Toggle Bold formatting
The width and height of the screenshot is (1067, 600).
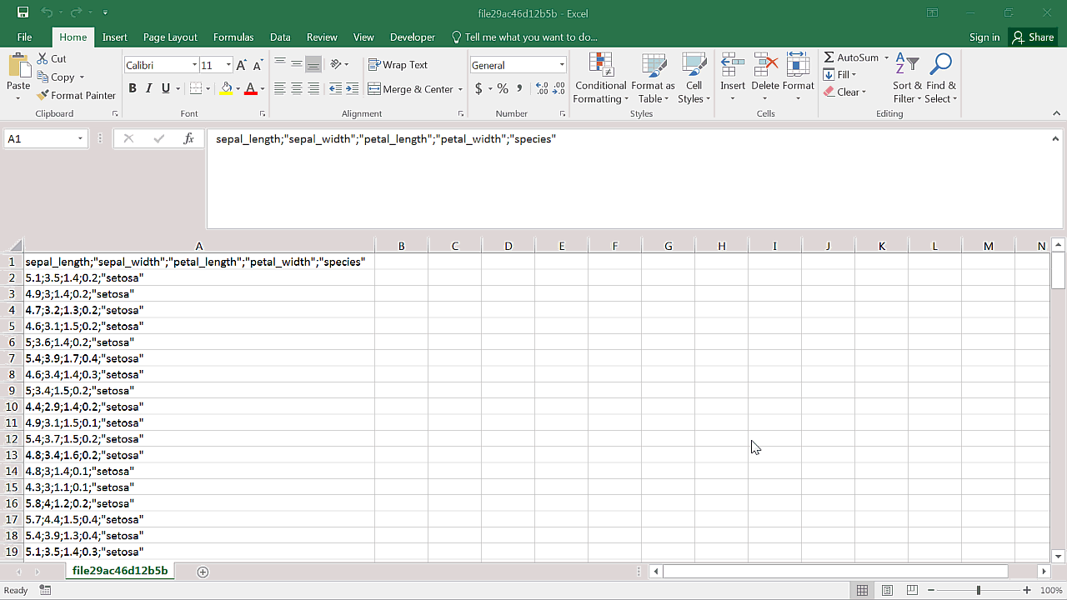(x=132, y=88)
